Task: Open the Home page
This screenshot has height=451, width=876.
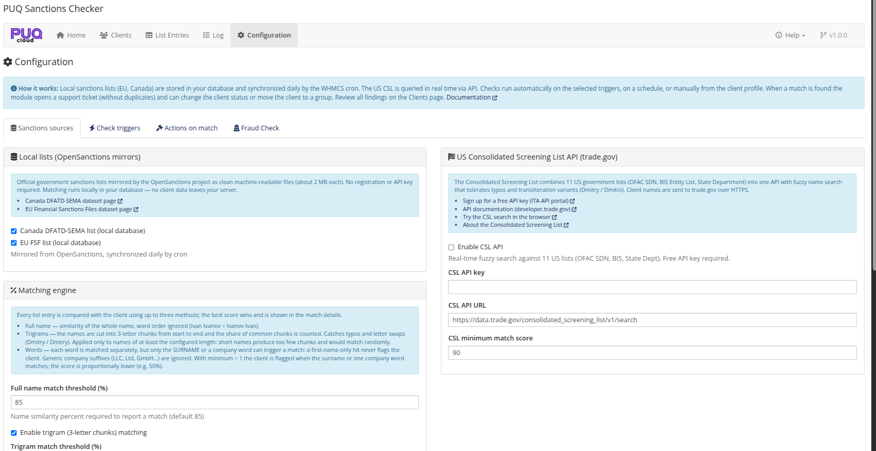Action: pos(71,35)
